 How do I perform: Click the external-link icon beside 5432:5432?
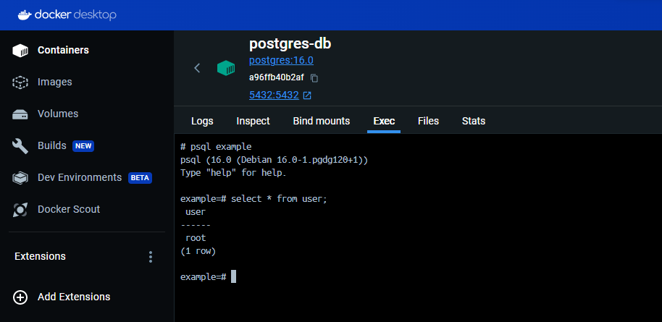click(x=307, y=96)
